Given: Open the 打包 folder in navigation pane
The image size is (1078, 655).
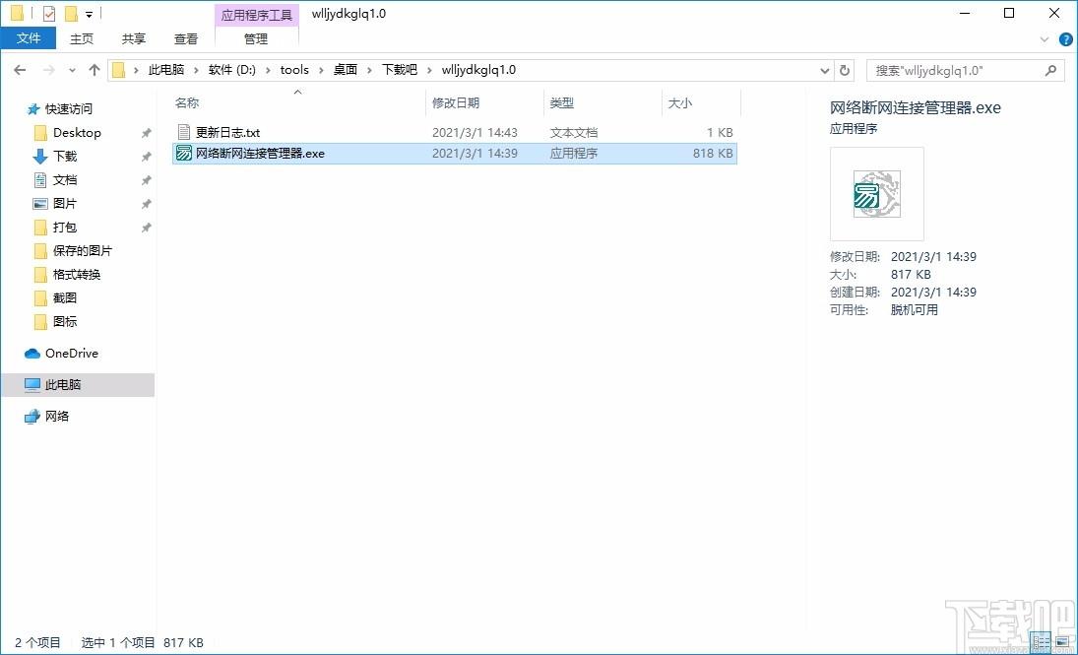Looking at the screenshot, I should [65, 228].
